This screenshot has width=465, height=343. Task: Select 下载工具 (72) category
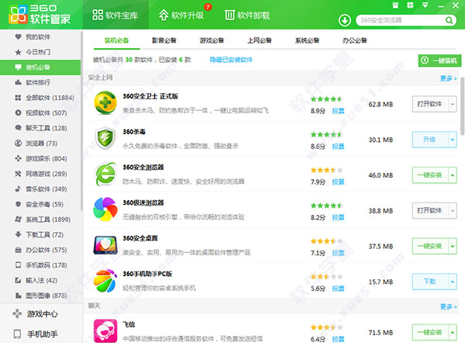point(40,234)
